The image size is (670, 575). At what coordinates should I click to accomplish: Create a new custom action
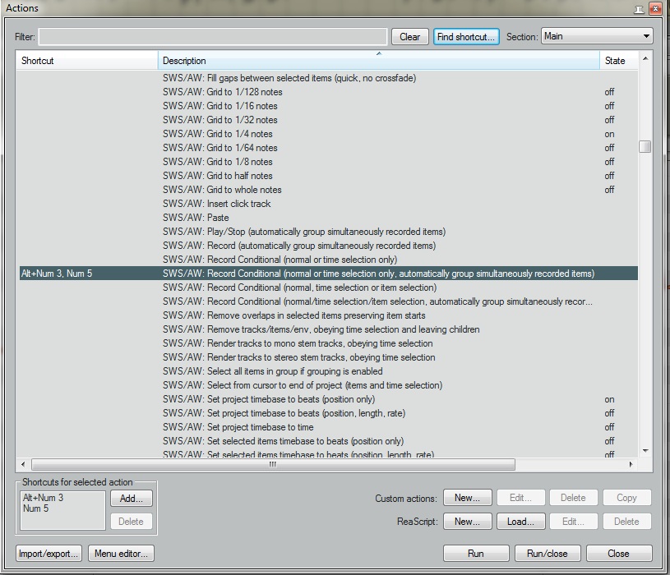click(x=467, y=498)
